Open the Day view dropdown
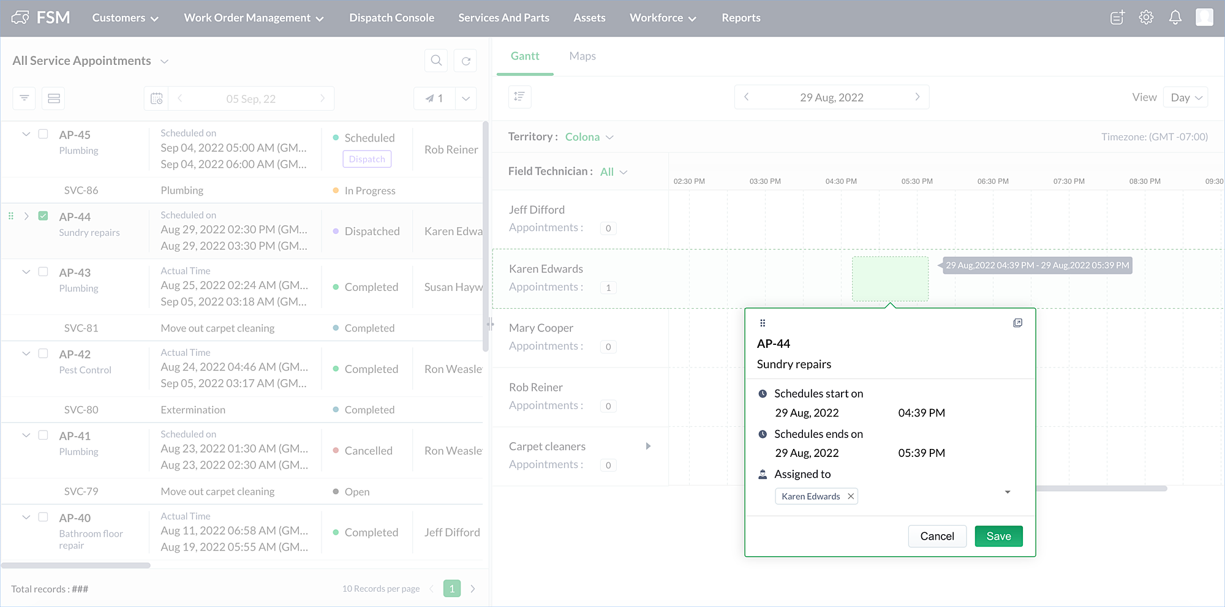1225x607 pixels. coord(1186,97)
